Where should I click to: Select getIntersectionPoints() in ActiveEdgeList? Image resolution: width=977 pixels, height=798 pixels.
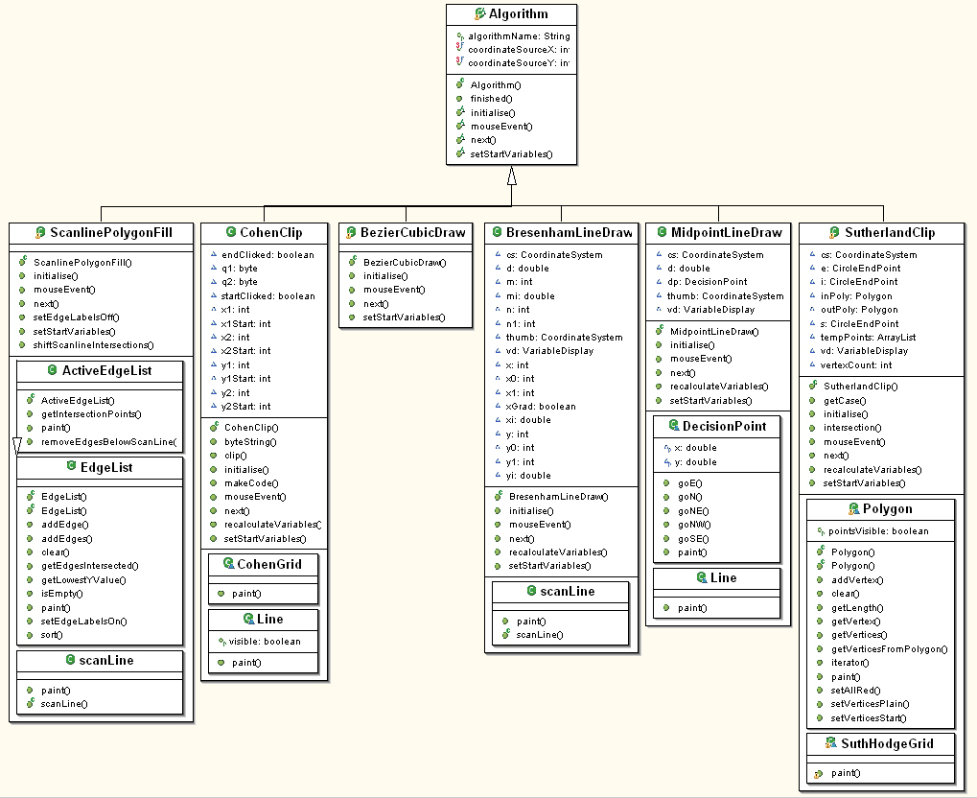coord(91,414)
